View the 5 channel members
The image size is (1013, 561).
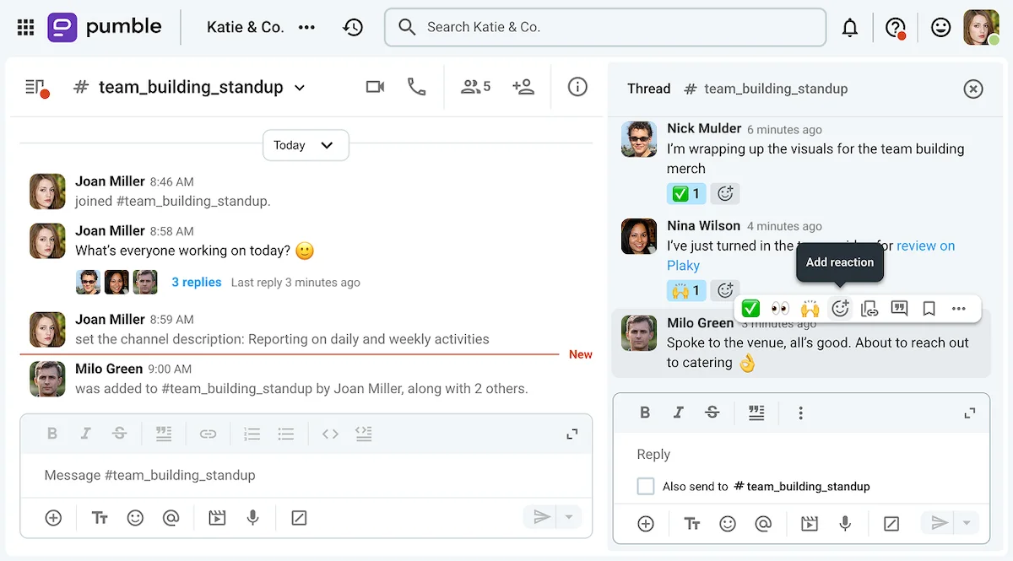coord(475,87)
